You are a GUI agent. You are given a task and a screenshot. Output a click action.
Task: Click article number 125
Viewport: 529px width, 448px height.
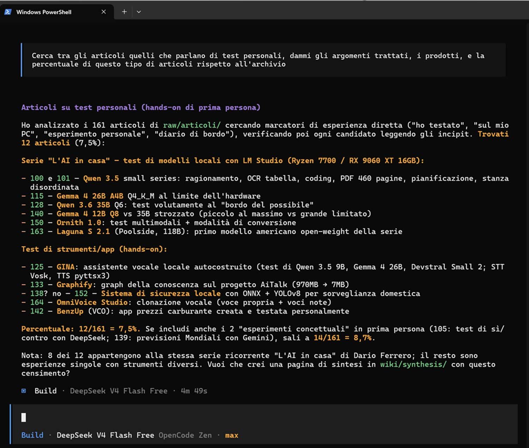pos(37,267)
